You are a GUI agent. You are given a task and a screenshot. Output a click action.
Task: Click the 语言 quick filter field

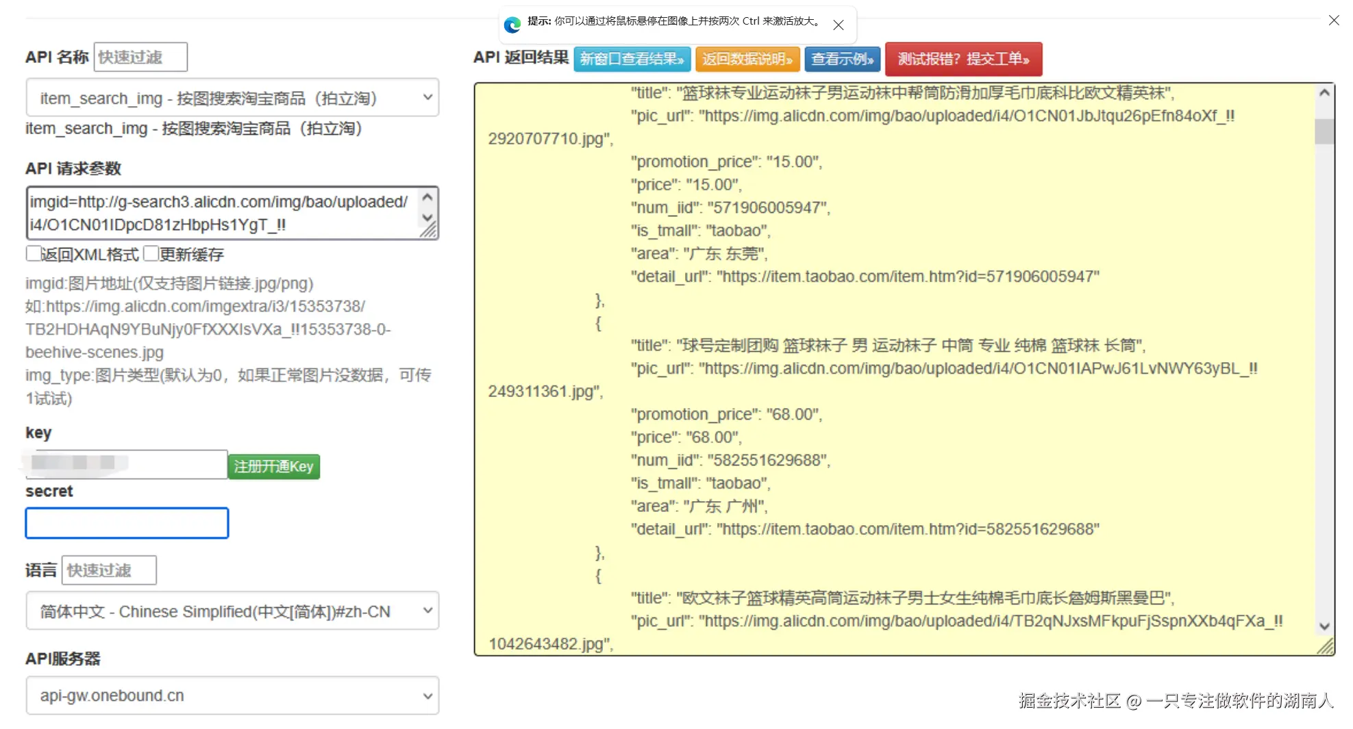click(x=109, y=570)
